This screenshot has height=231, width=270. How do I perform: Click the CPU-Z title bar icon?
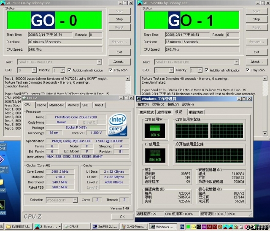(24, 98)
